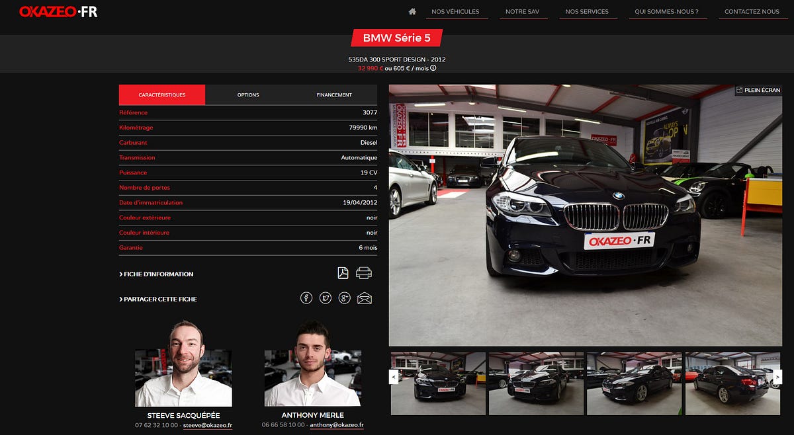The width and height of the screenshot is (794, 435).
Task: Click the main BMW photo
Action: point(586,215)
